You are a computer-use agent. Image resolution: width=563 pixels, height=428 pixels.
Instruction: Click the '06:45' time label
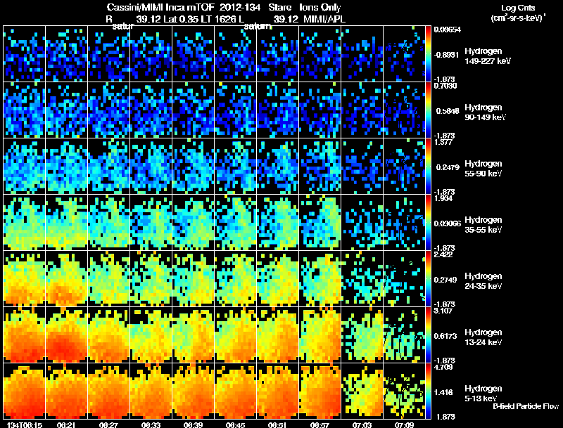point(235,424)
